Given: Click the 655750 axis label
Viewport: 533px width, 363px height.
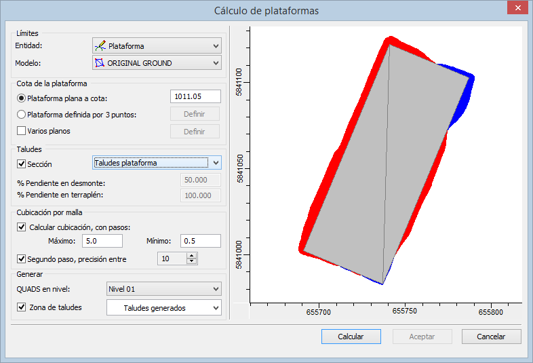Looking at the screenshot, I should tap(405, 311).
